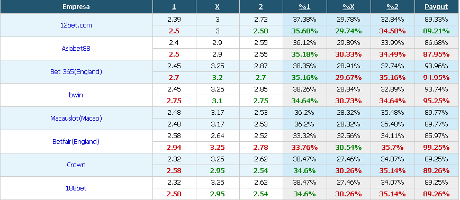Sort by the %1 column header
This screenshot has width=460, height=200.
coord(304,7)
